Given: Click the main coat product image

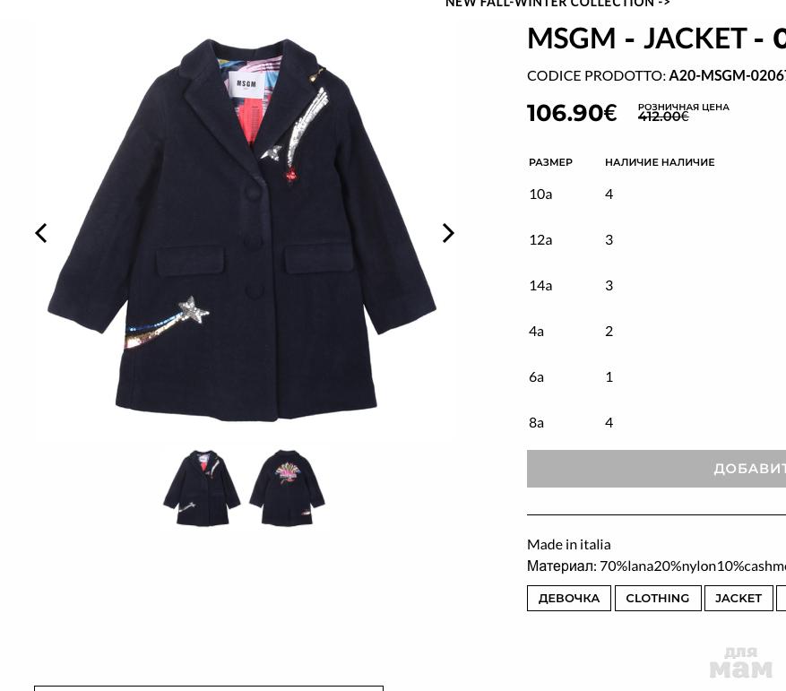Looking at the screenshot, I should [242, 229].
